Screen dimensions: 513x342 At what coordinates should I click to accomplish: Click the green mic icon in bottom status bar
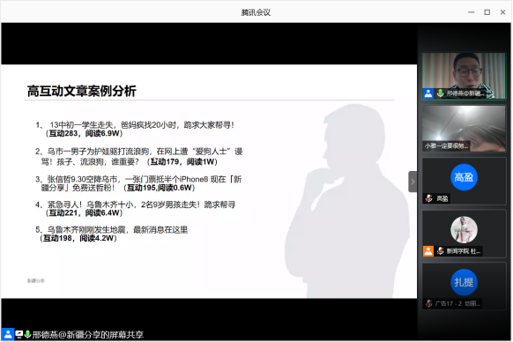(28, 334)
